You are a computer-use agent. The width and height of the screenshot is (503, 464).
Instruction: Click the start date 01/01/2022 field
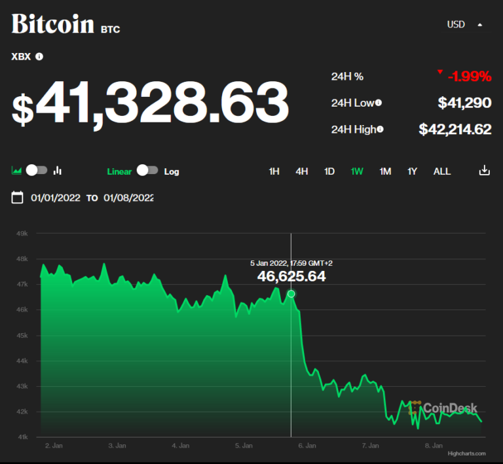click(56, 198)
